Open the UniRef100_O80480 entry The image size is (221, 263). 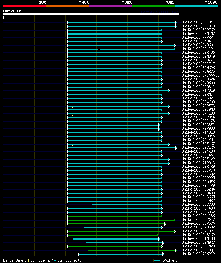198,193
